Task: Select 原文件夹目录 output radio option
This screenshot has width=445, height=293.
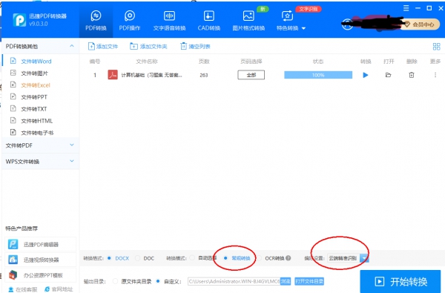Action: pyautogui.click(x=115, y=281)
